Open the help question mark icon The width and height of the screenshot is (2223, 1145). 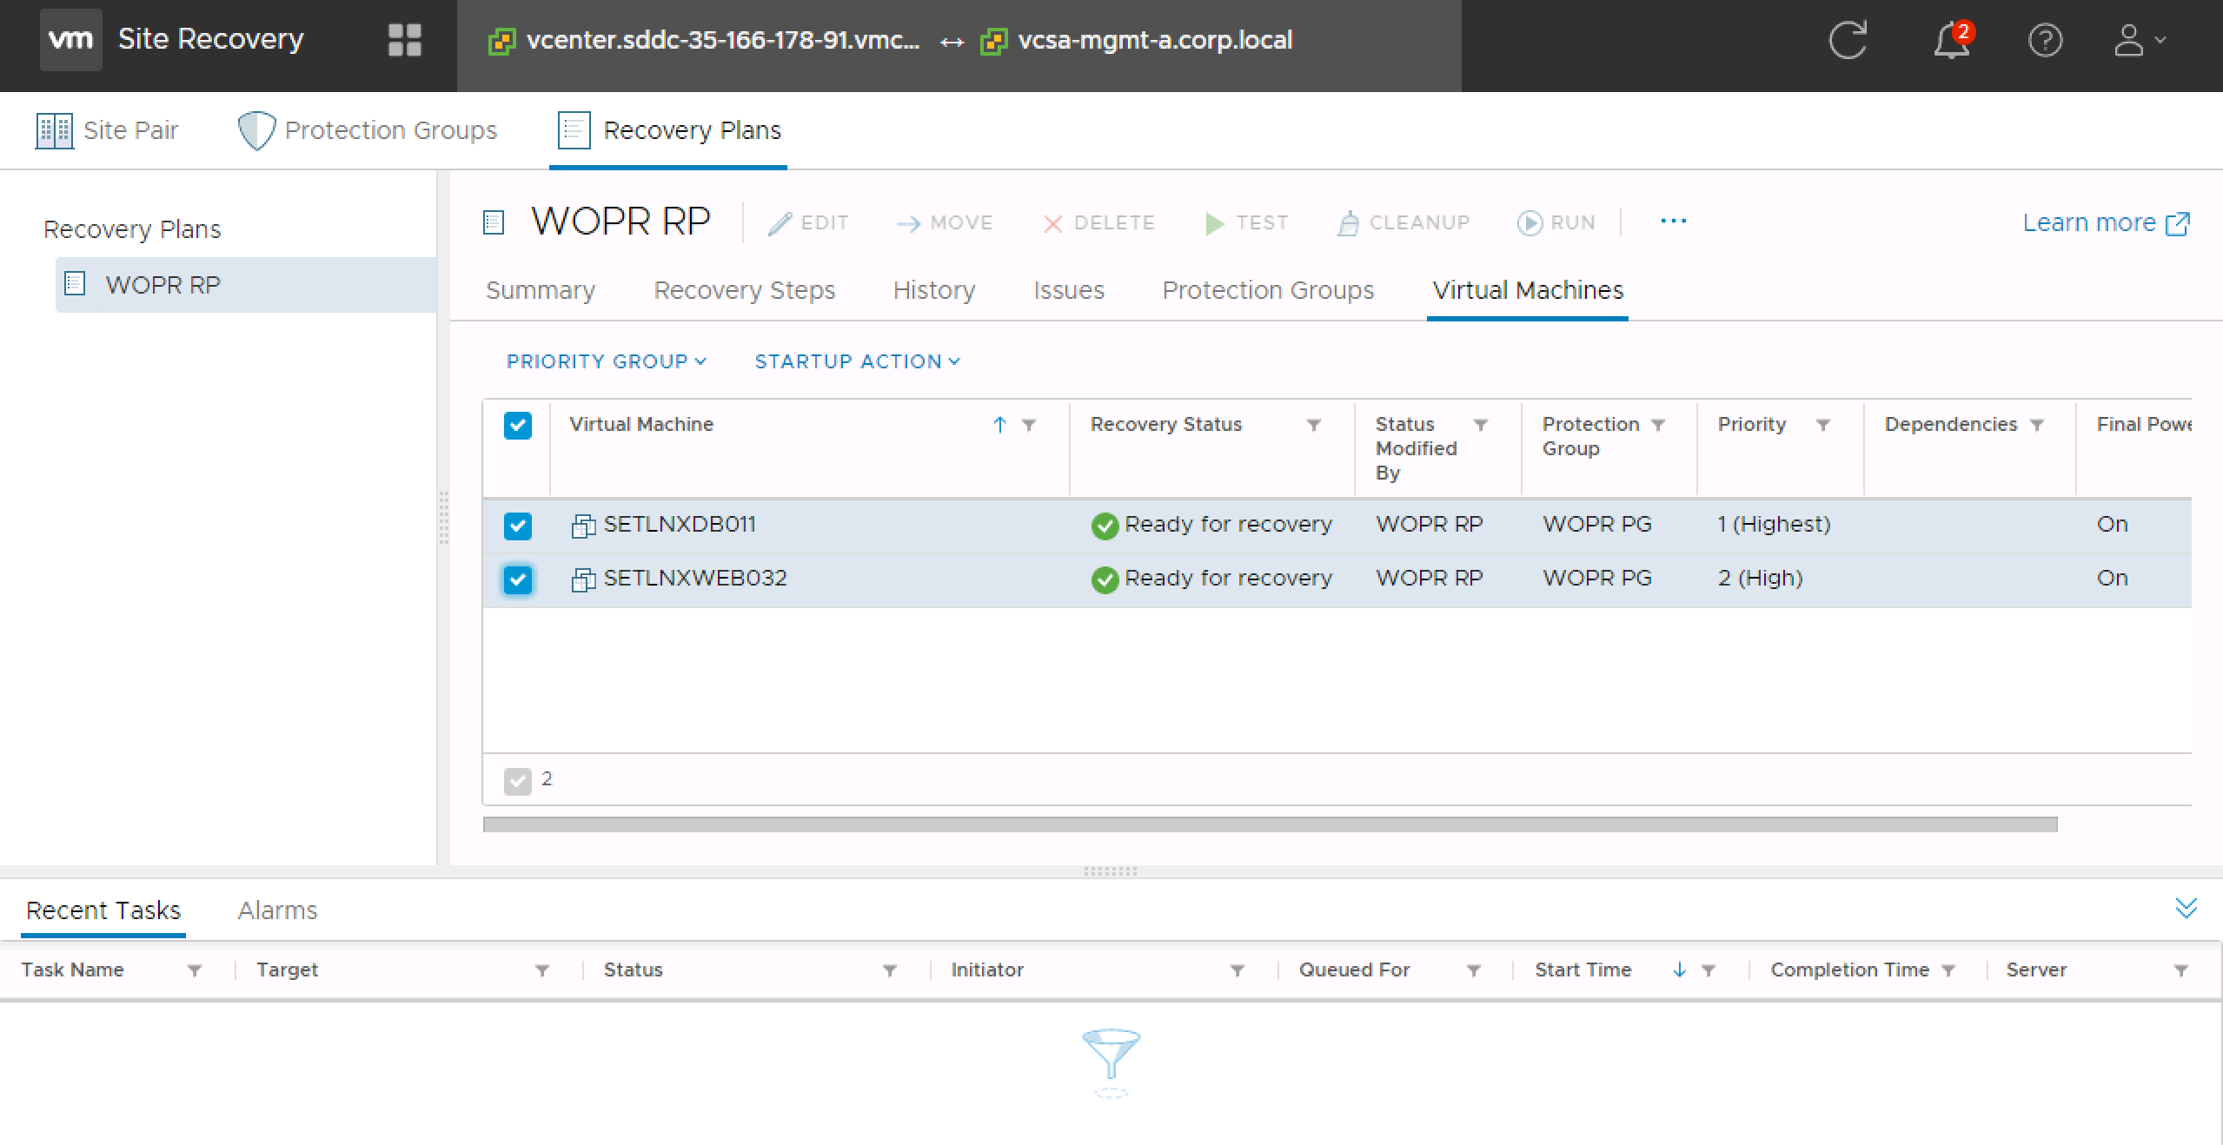point(2045,40)
